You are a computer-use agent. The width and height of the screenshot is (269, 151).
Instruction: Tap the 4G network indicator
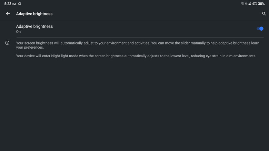[x=246, y=3]
